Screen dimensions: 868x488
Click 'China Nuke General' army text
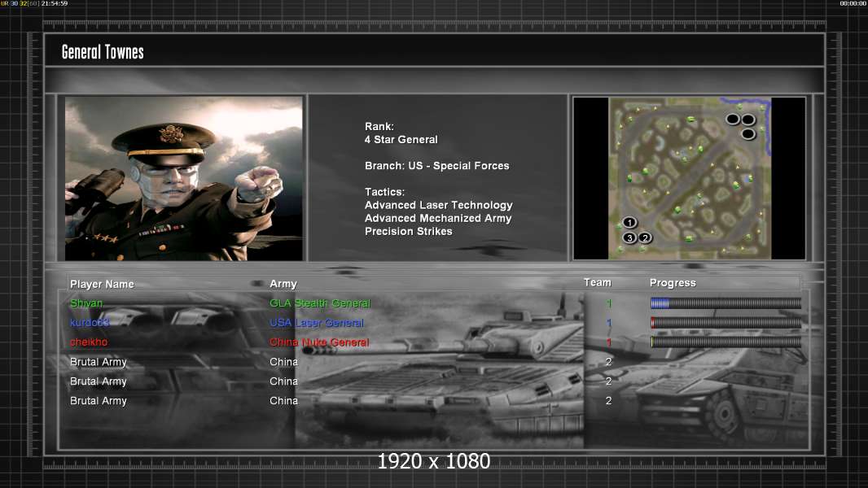pos(319,342)
